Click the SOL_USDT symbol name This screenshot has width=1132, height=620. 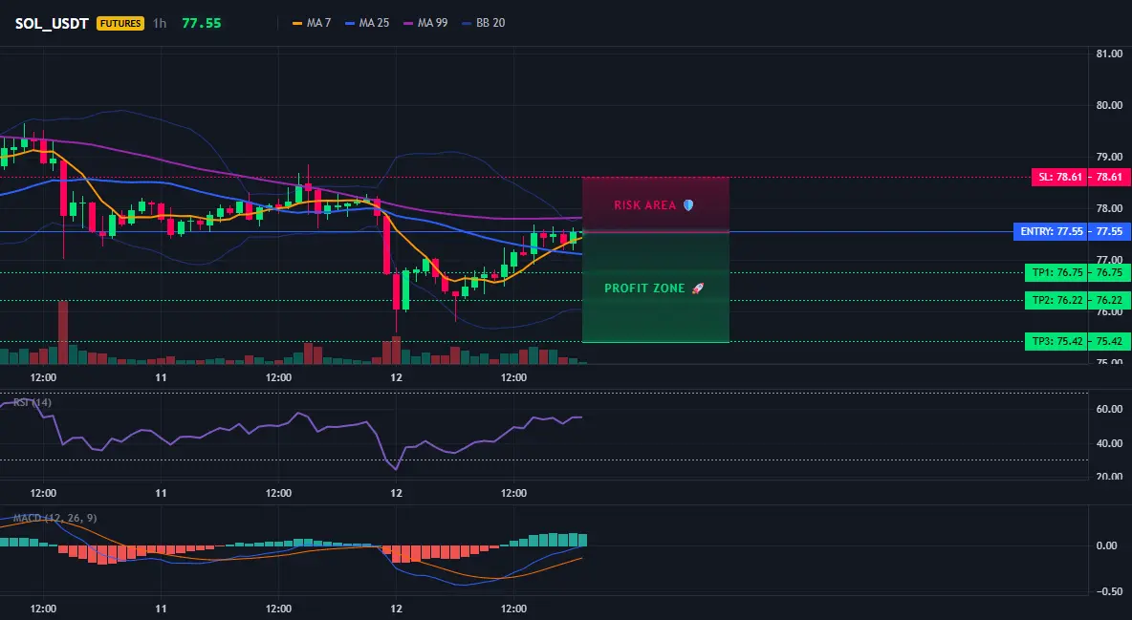point(52,23)
